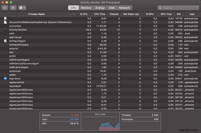Toggle sort order arrow on Process Name
This screenshot has height=133, width=201.
[74, 14]
